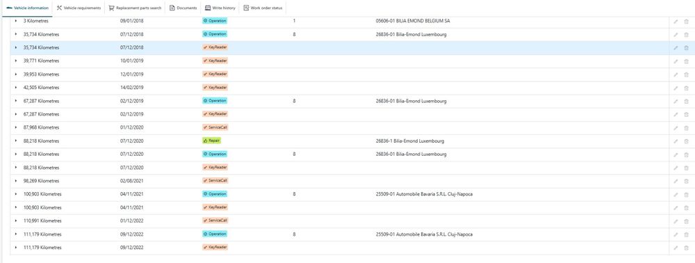The image size is (695, 263).
Task: Open Replacement parts search tab
Action: 135,8
